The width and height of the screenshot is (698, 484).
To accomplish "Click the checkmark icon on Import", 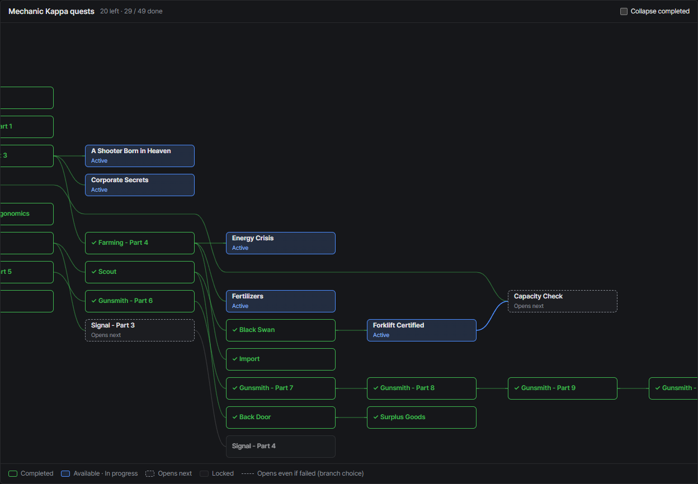I will click(235, 359).
